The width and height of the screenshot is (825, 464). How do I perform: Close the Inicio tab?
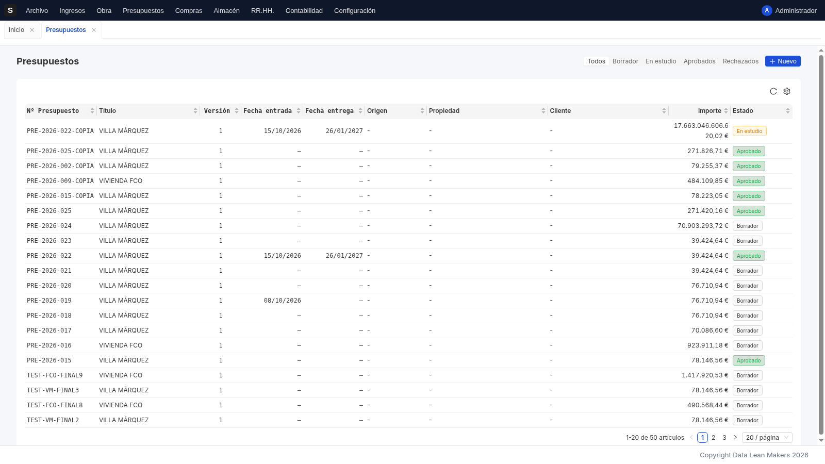pyautogui.click(x=32, y=30)
